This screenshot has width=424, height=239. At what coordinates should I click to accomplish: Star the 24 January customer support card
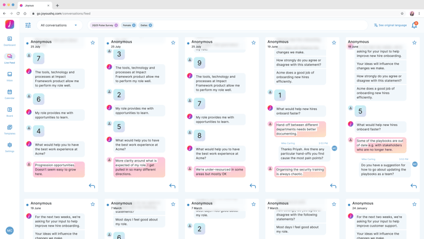pyautogui.click(x=414, y=204)
